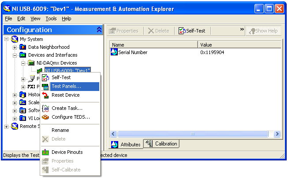Click the attributes list scroll left arrow

tap(113, 134)
